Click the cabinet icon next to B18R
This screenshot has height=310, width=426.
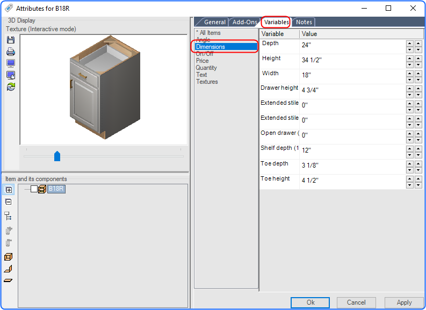[42, 189]
